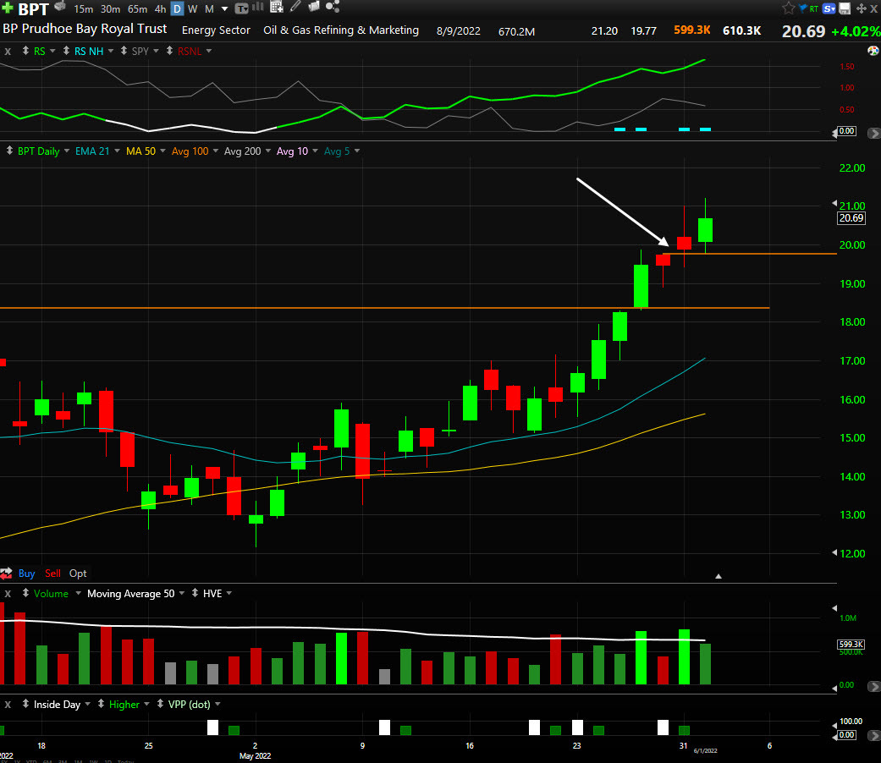
Task: Open the stamp note icon beside BPT
Action: (x=59, y=7)
